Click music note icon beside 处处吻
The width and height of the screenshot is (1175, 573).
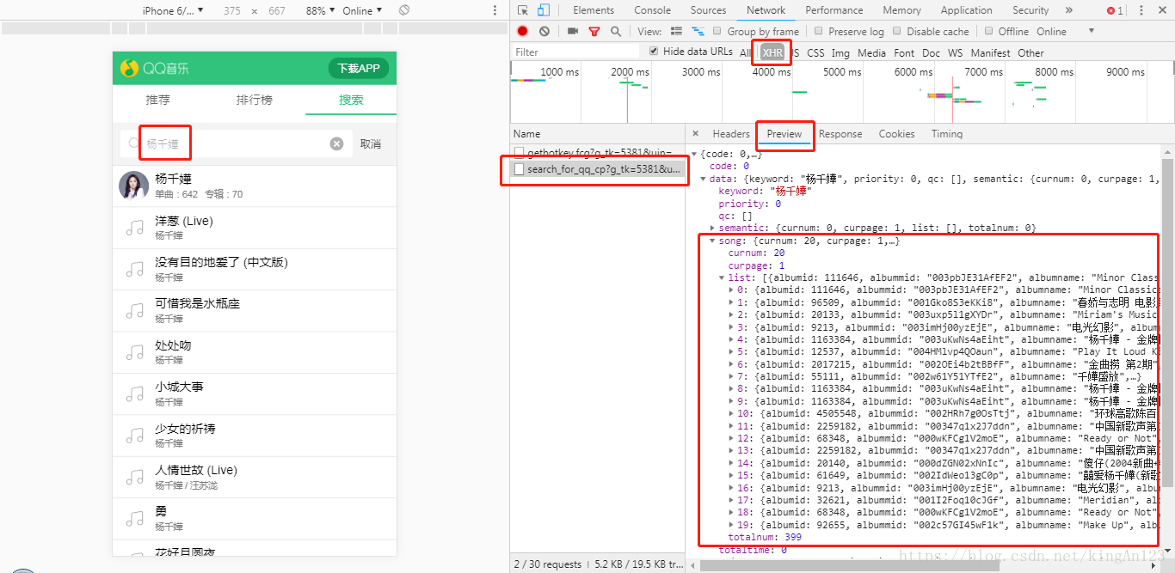tap(135, 352)
